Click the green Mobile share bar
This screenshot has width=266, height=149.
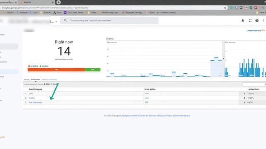click(x=93, y=70)
